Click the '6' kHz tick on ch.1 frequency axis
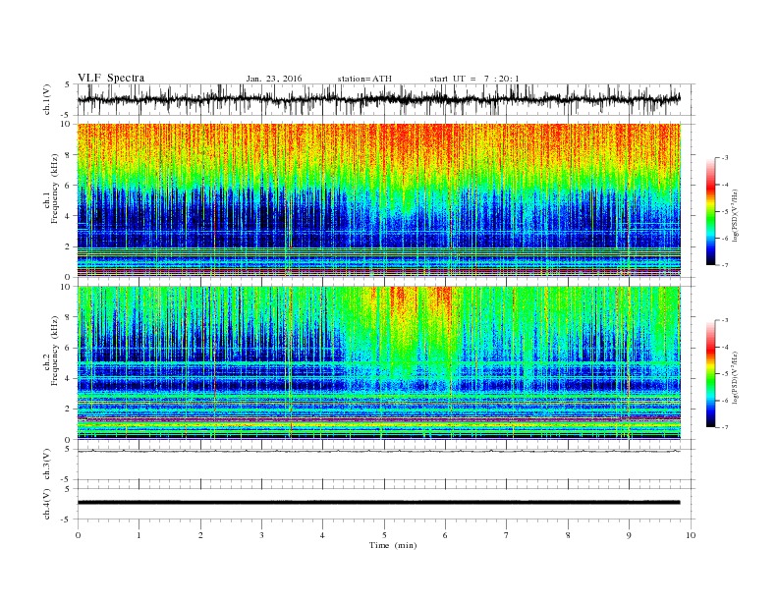 (x=68, y=186)
